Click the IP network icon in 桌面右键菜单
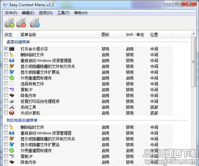199x166 pixels. click(x=12, y=89)
